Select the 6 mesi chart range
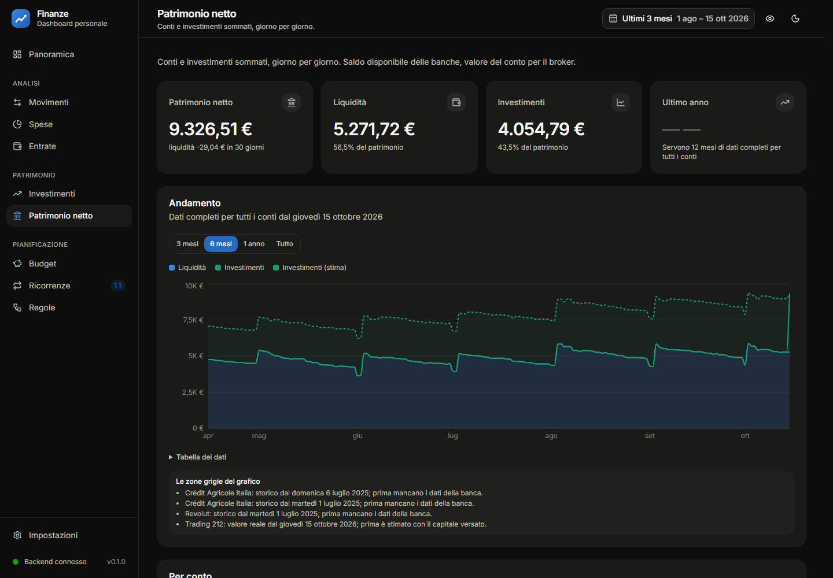Screen dimensions: 833x578 pos(221,244)
